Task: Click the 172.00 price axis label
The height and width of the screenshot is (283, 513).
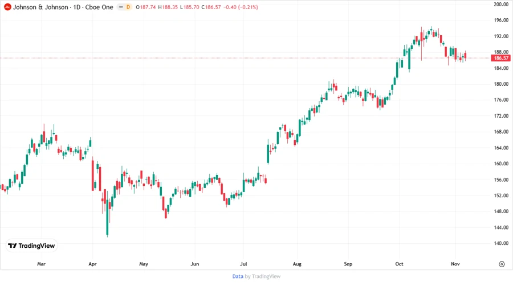Action: click(x=501, y=116)
